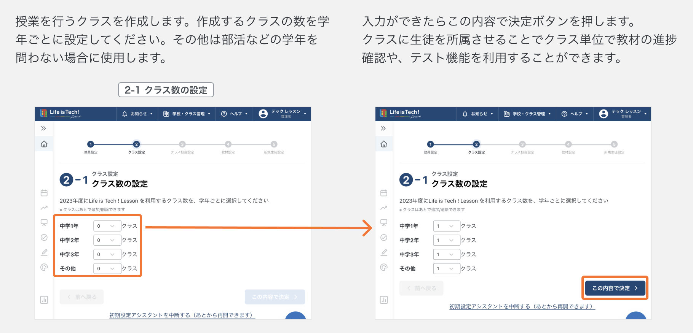Click the home icon in left screenshot's sidebar
693x333 pixels.
tap(44, 144)
